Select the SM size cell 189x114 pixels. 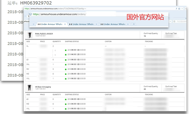point(28,69)
